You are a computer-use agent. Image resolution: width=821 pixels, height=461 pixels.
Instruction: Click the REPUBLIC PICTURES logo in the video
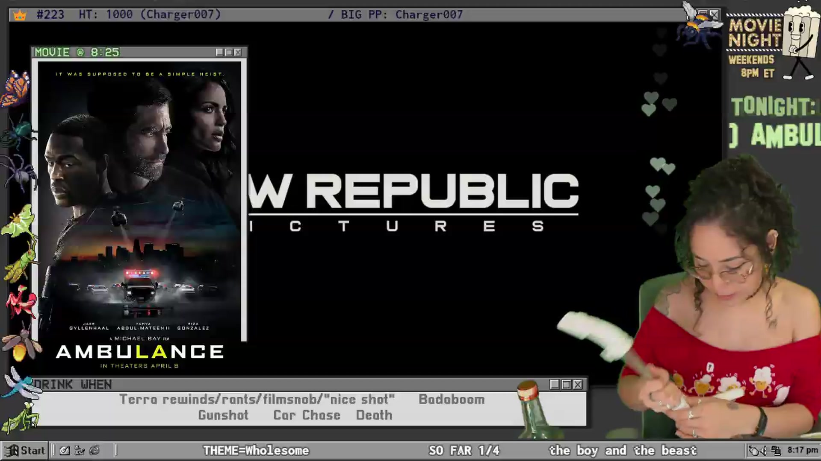coord(414,203)
